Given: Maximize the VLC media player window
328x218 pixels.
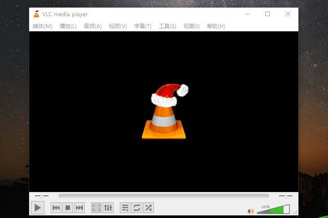Looking at the screenshot, I should (267, 14).
